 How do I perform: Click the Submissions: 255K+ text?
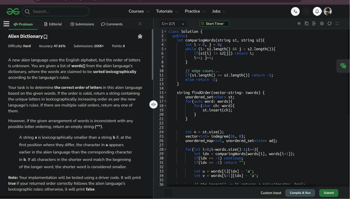tap(89, 46)
